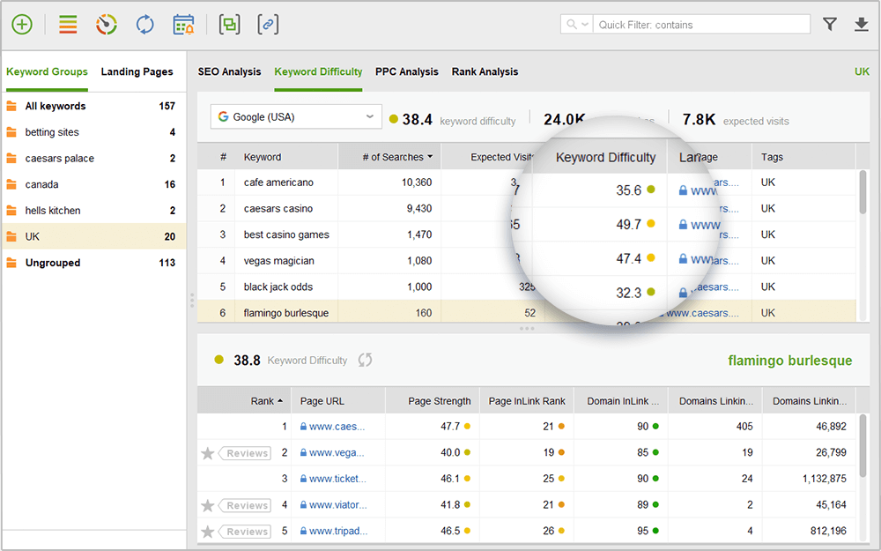881x551 pixels.
Task: Favorite the www.tripad... result row
Action: [208, 531]
